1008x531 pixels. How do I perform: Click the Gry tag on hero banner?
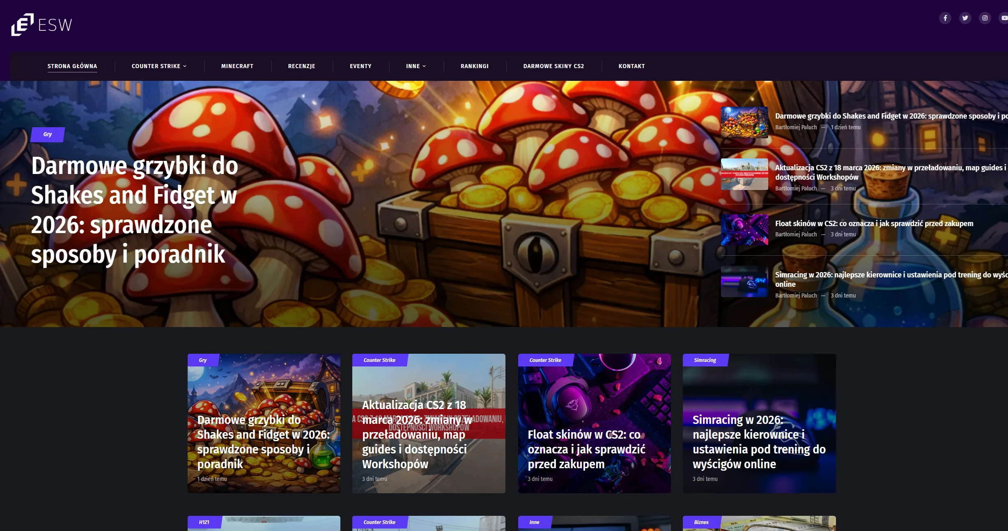coord(48,134)
